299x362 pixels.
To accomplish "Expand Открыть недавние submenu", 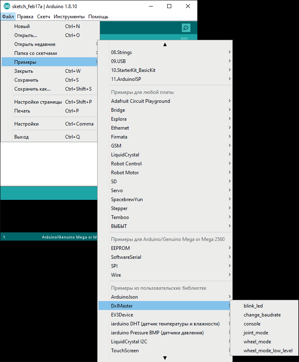I will pyautogui.click(x=35, y=44).
